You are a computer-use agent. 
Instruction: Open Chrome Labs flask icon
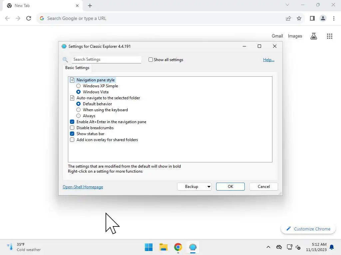[314, 36]
